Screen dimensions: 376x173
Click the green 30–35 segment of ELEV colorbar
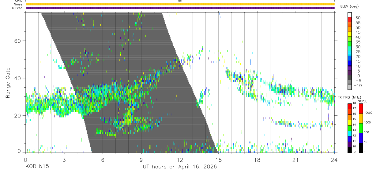coord(350,44)
